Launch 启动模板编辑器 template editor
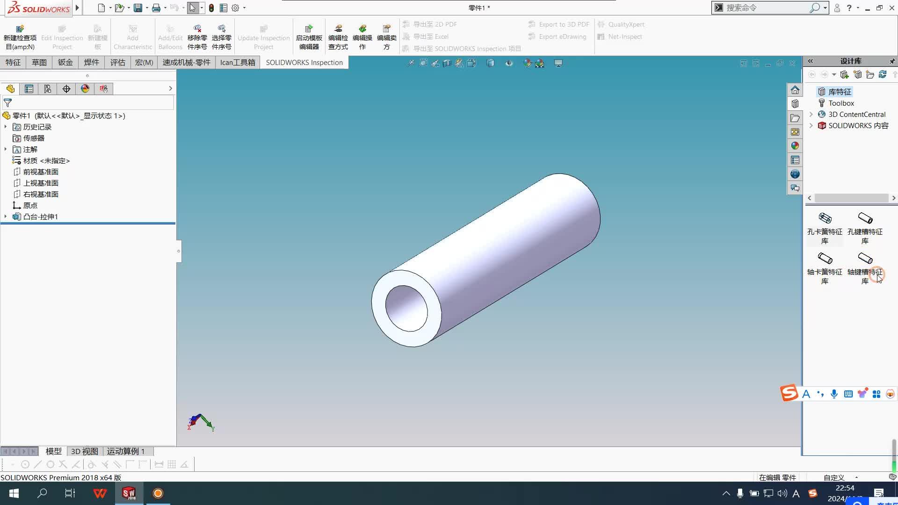 [308, 36]
